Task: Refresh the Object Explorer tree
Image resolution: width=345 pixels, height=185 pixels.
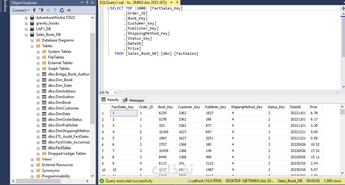Action: tap(62, 10)
